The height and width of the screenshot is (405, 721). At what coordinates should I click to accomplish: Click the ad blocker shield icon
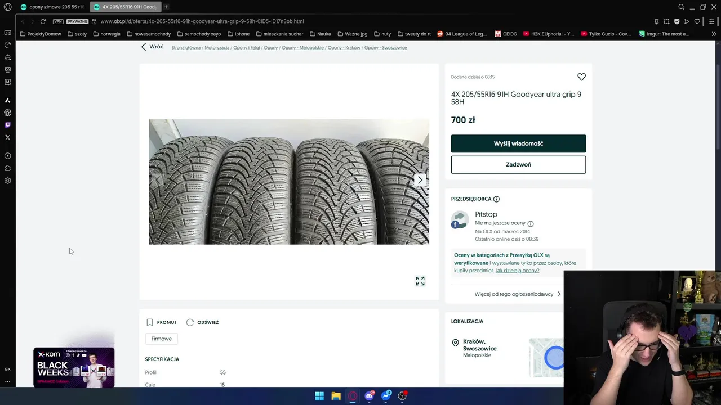677,21
